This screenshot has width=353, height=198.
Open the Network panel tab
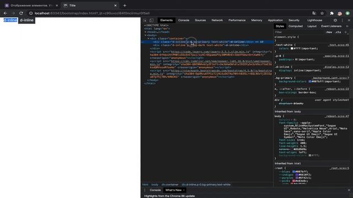pos(217,20)
